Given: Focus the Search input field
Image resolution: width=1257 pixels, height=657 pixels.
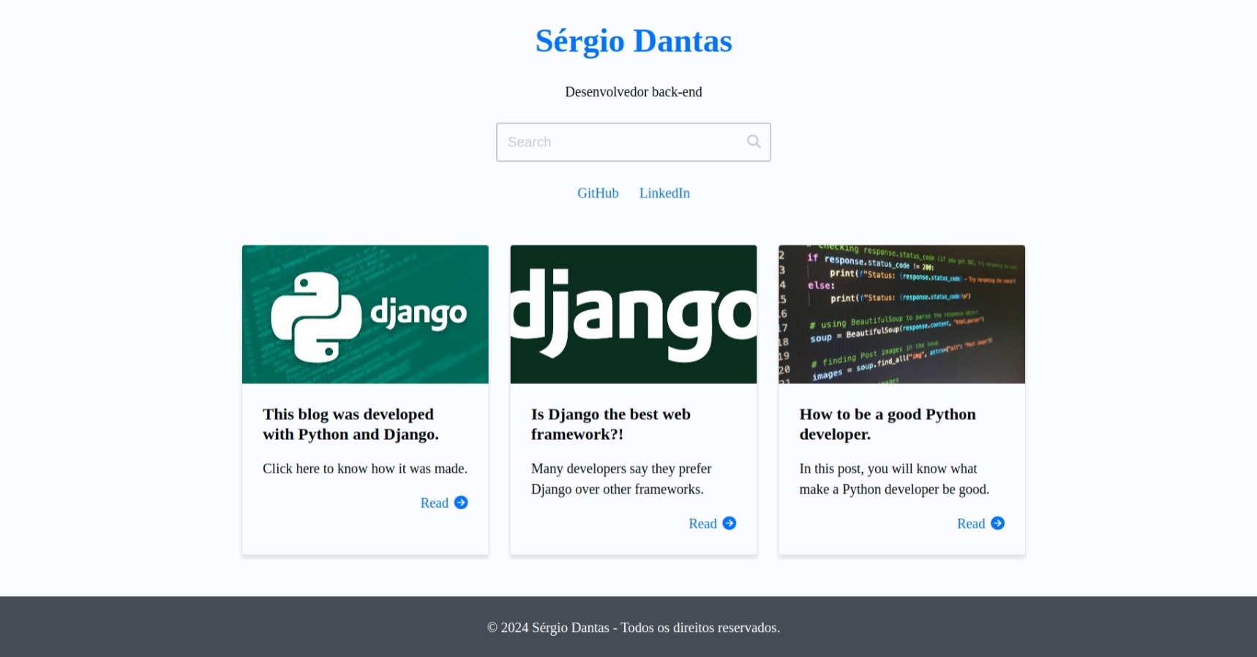Looking at the screenshot, I should [x=634, y=142].
